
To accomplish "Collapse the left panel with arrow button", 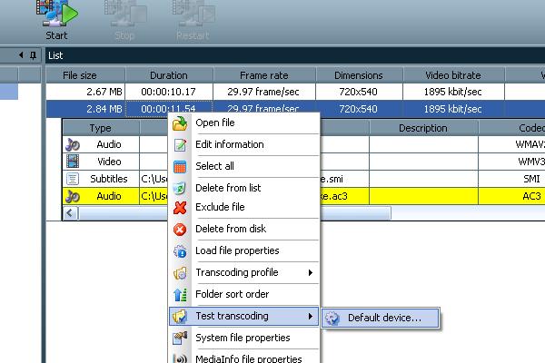I will click(22, 55).
